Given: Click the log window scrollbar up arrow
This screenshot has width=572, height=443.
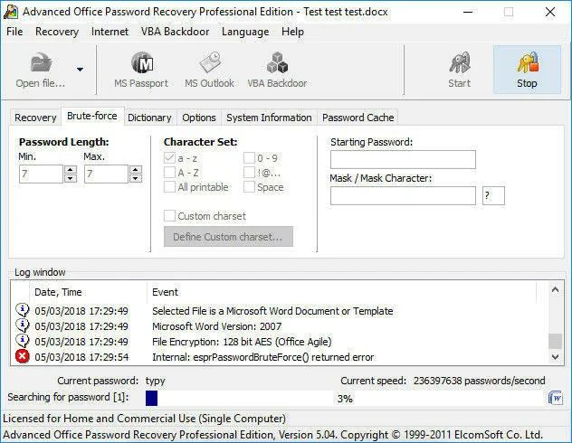Looking at the screenshot, I should pyautogui.click(x=555, y=289).
